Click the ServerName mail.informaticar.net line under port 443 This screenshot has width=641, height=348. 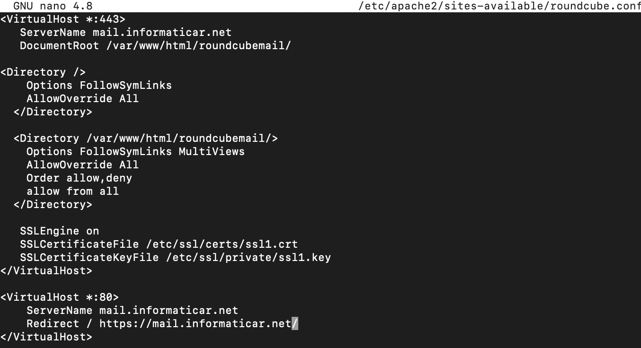click(x=126, y=33)
